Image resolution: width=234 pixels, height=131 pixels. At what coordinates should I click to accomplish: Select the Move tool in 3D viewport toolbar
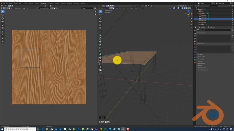pos(100,18)
